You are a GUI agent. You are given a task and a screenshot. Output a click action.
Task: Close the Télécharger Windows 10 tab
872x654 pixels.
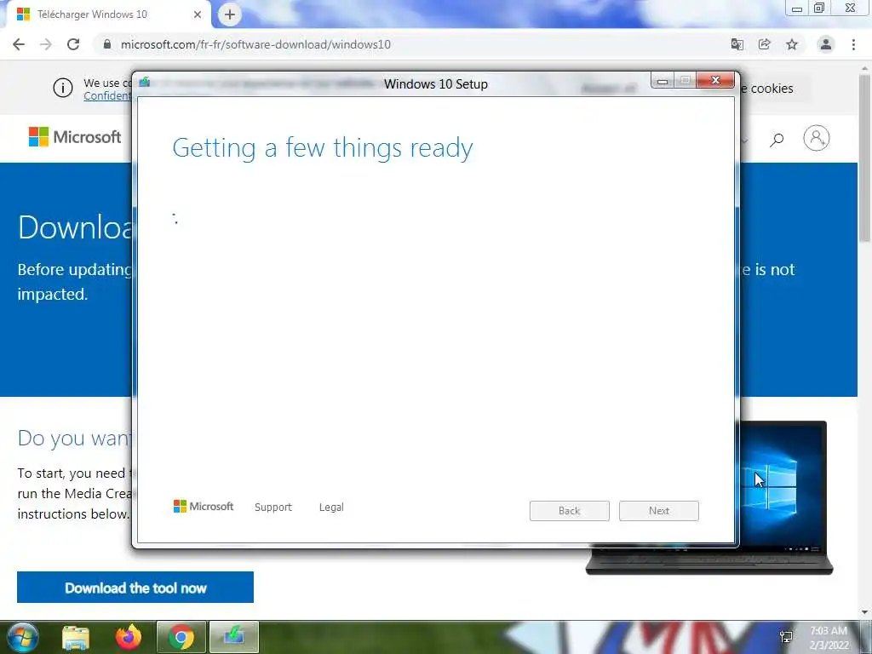[198, 14]
